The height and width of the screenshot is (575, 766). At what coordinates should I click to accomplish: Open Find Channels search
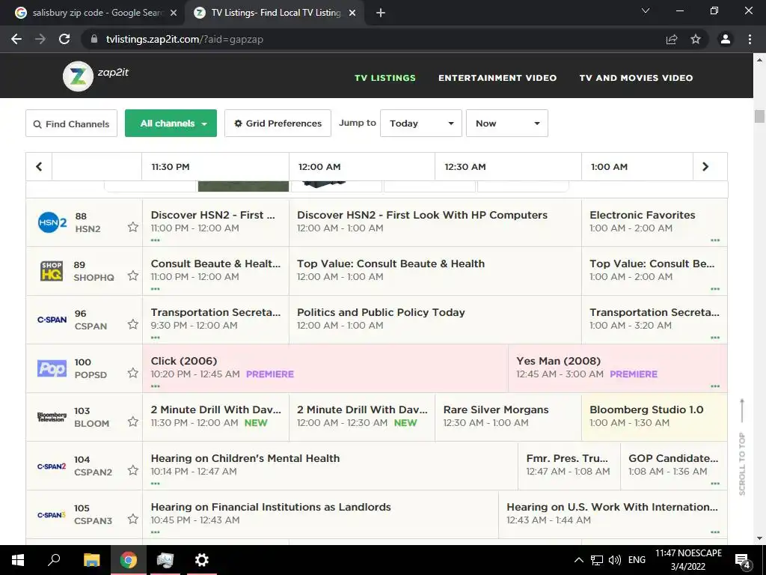(x=71, y=124)
